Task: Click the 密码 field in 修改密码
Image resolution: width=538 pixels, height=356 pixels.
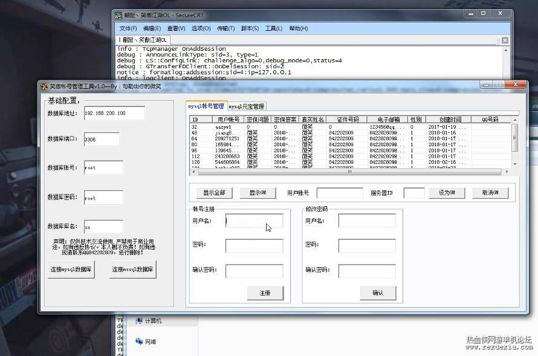Action: click(367, 246)
